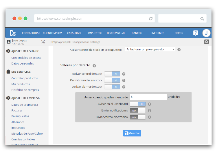Screen dimensions: 217x161
Task: Open Credenciales de acceso link in sidebar
Action: [x=26, y=58]
